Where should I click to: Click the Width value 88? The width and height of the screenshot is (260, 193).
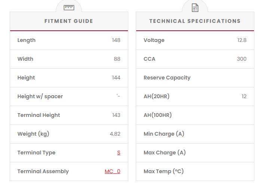[117, 59]
